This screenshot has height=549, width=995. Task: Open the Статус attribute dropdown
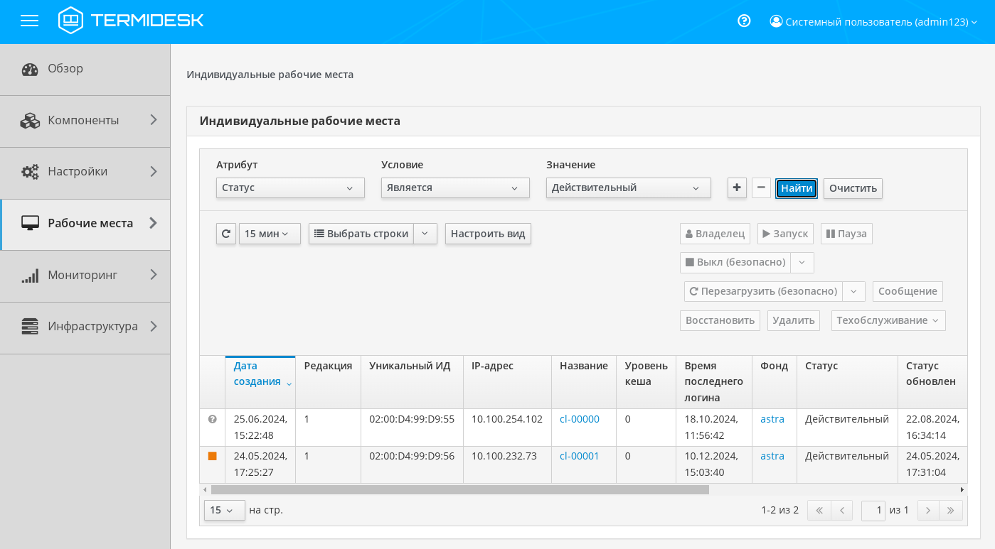pos(290,187)
